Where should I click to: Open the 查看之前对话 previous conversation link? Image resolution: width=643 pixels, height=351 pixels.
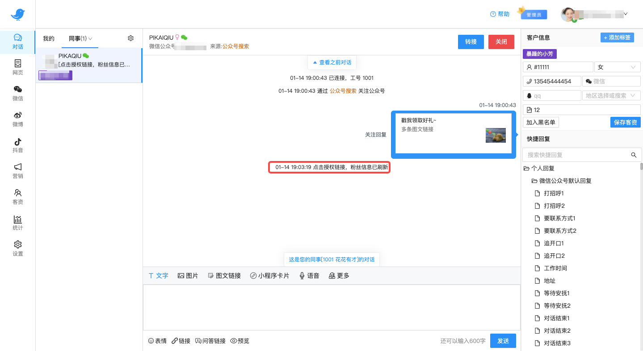[332, 62]
